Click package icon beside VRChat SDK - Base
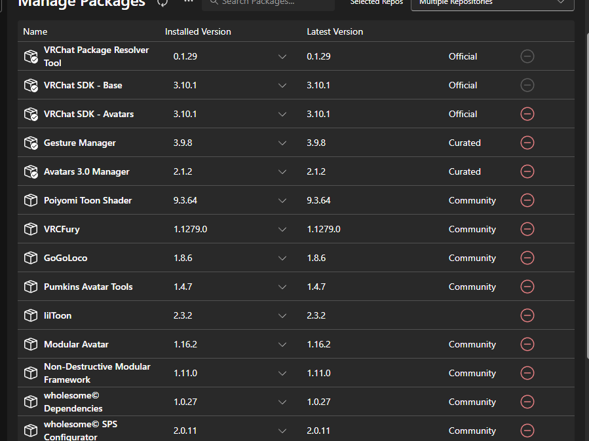The image size is (589, 441). click(31, 86)
